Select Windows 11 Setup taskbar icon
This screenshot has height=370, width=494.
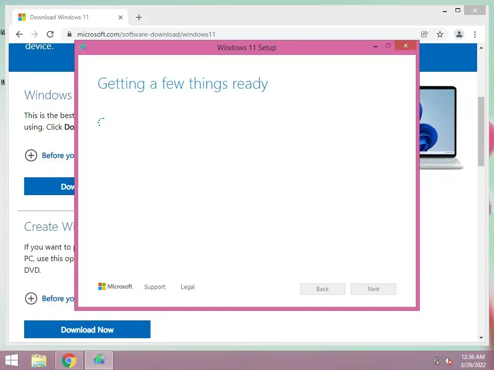tap(99, 360)
